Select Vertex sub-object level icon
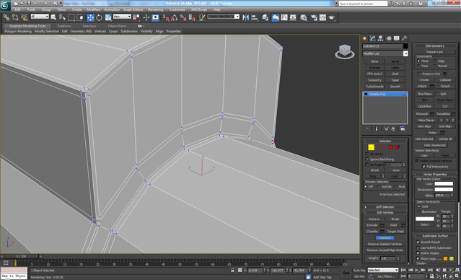Screen dimensions: 461x280 coord(371,147)
